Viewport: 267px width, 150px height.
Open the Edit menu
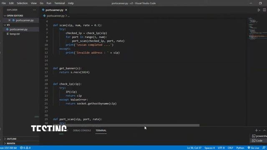tap(11, 3)
